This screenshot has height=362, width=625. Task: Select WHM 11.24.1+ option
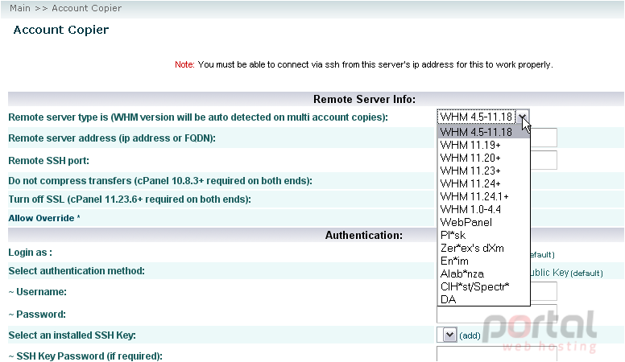(x=483, y=196)
